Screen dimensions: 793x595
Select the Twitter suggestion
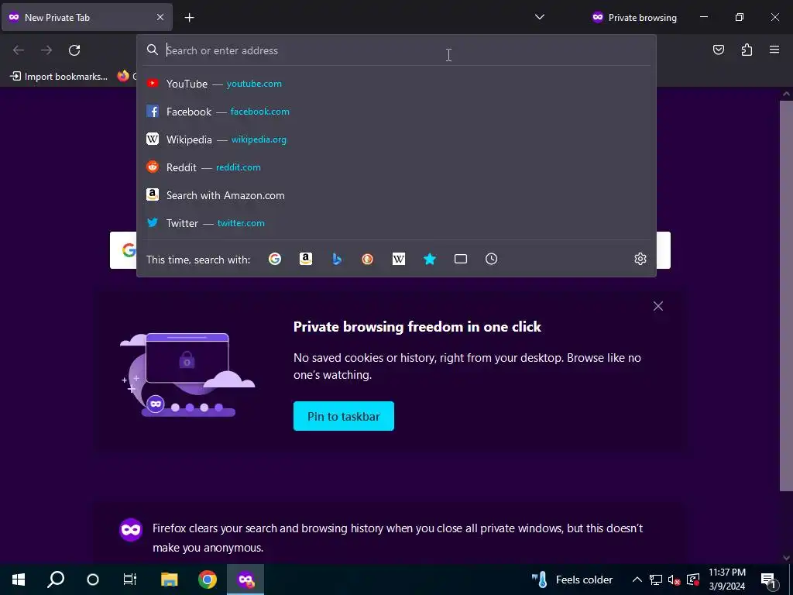[396, 223]
